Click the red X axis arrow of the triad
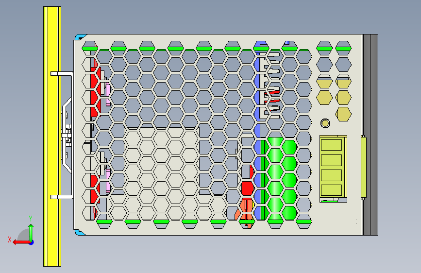The image size is (421, 273). click(x=21, y=242)
